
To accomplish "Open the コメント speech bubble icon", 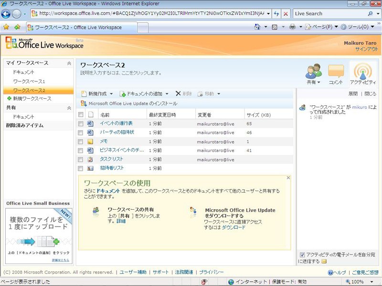I will (336, 71).
